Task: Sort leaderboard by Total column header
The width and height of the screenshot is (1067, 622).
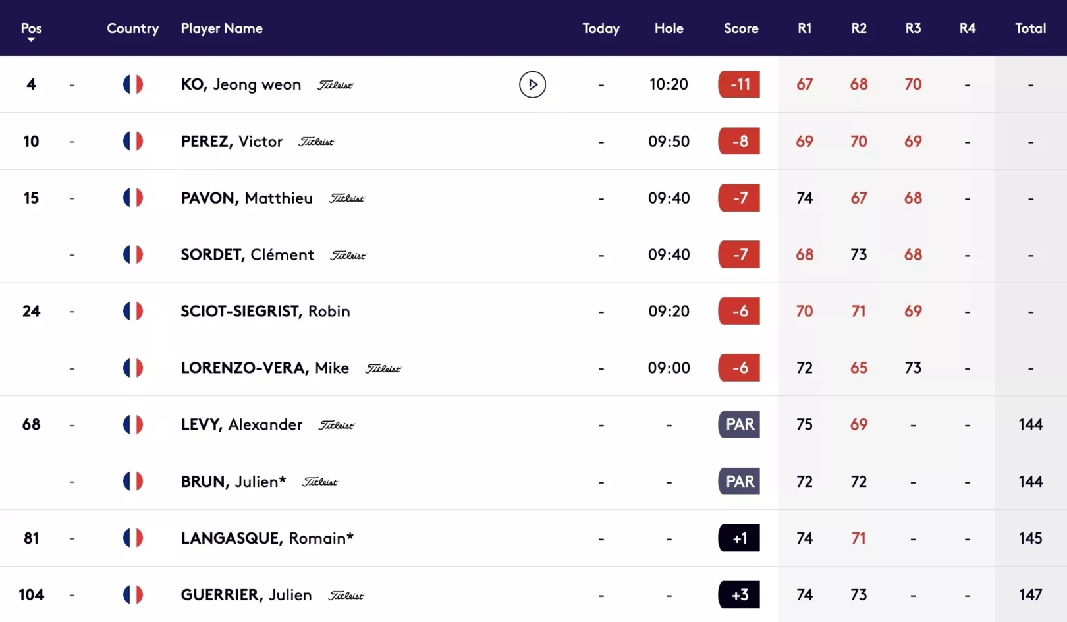Action: pos(1030,28)
